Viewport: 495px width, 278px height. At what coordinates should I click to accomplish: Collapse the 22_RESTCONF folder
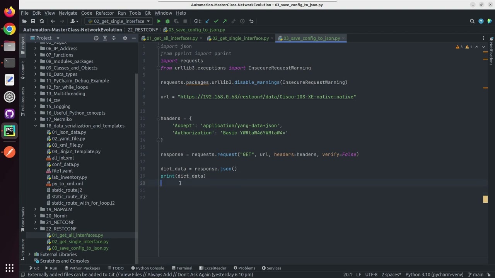tap(36, 229)
